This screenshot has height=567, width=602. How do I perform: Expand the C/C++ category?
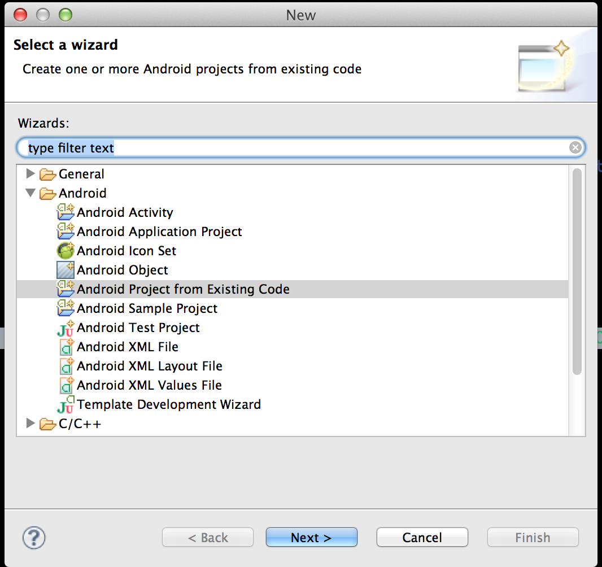click(x=30, y=423)
